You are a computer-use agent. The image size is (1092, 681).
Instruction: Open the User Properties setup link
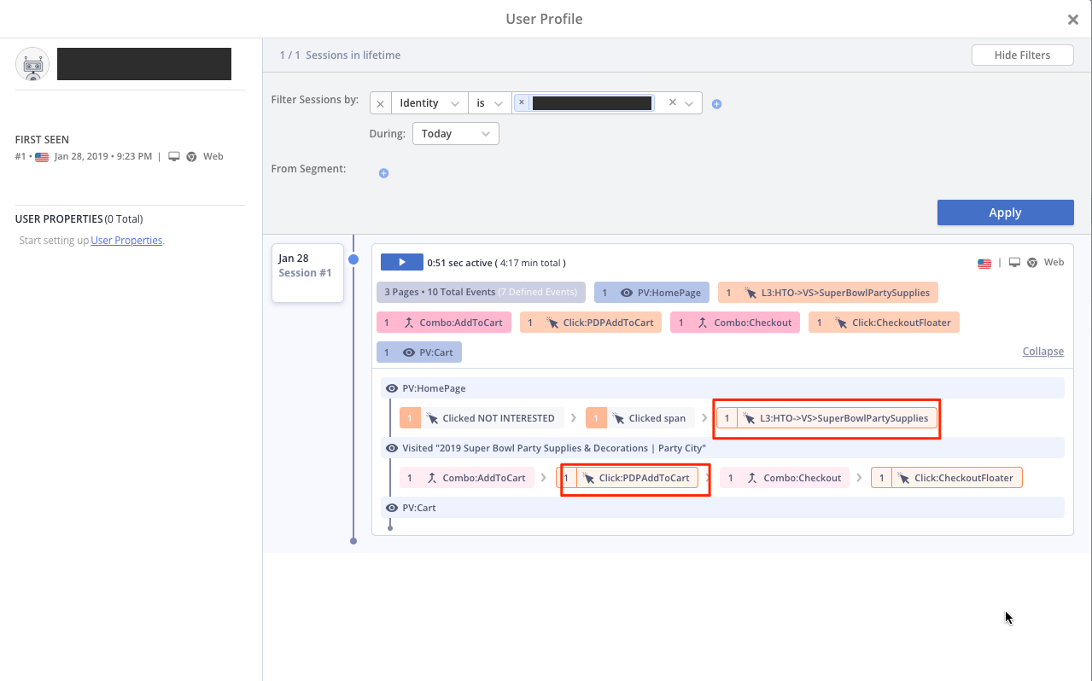coord(126,240)
